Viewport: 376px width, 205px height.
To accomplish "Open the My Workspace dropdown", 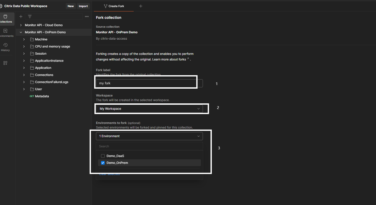I will click(x=149, y=109).
